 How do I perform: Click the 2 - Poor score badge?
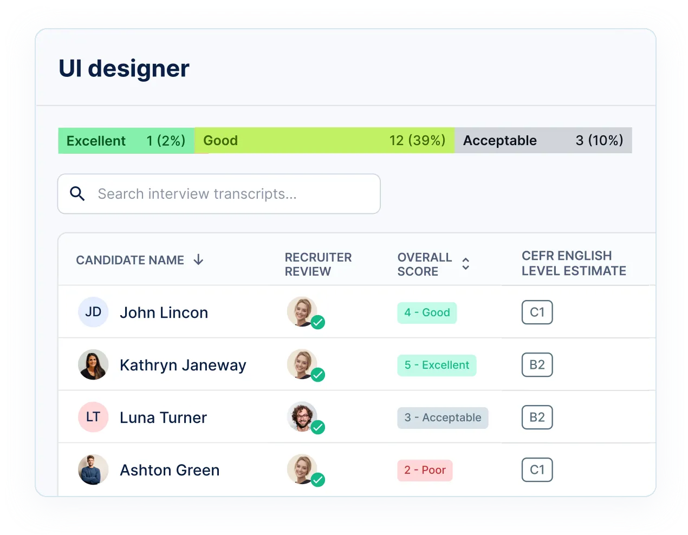(x=425, y=470)
